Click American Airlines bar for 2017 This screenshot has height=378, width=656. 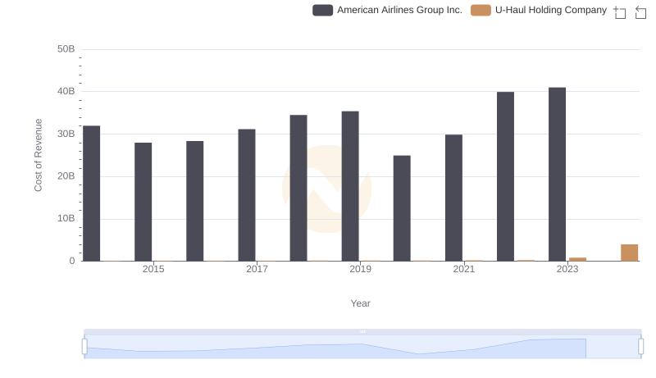tap(247, 195)
